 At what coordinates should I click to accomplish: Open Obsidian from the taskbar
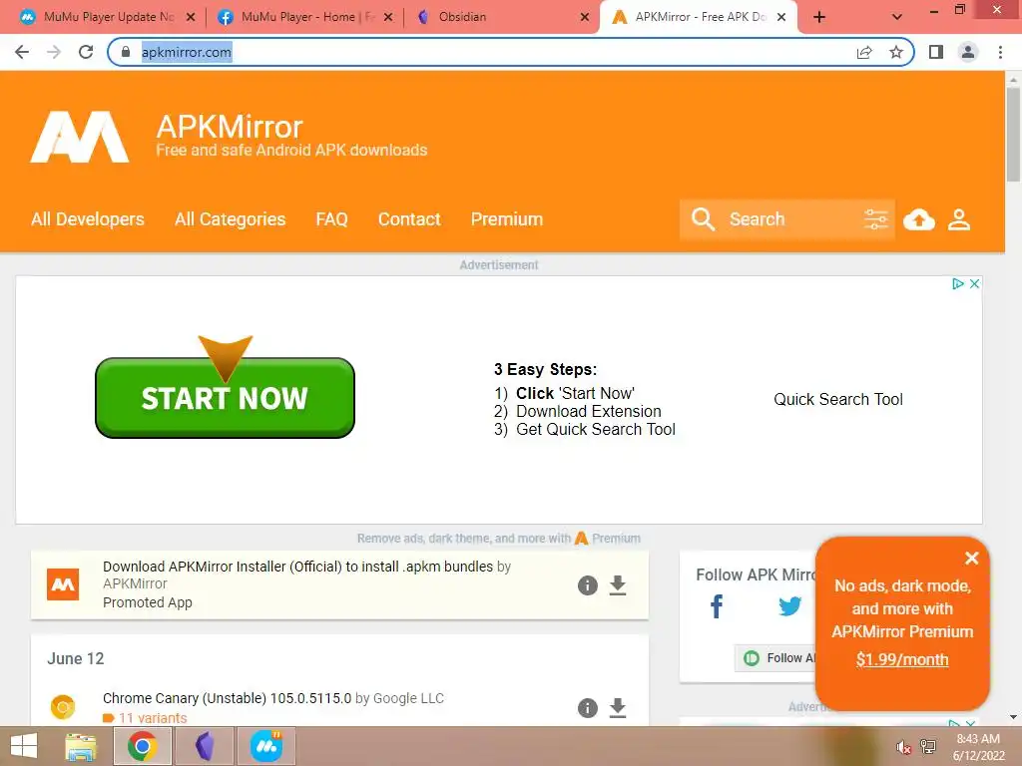coord(205,746)
